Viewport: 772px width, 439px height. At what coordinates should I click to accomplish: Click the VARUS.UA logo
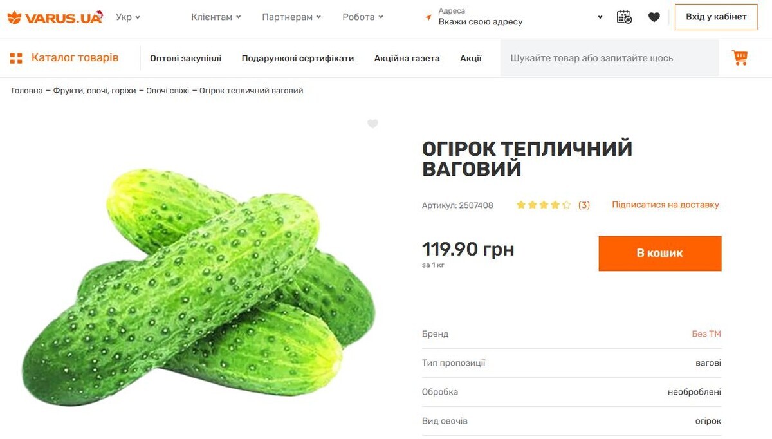click(x=55, y=17)
